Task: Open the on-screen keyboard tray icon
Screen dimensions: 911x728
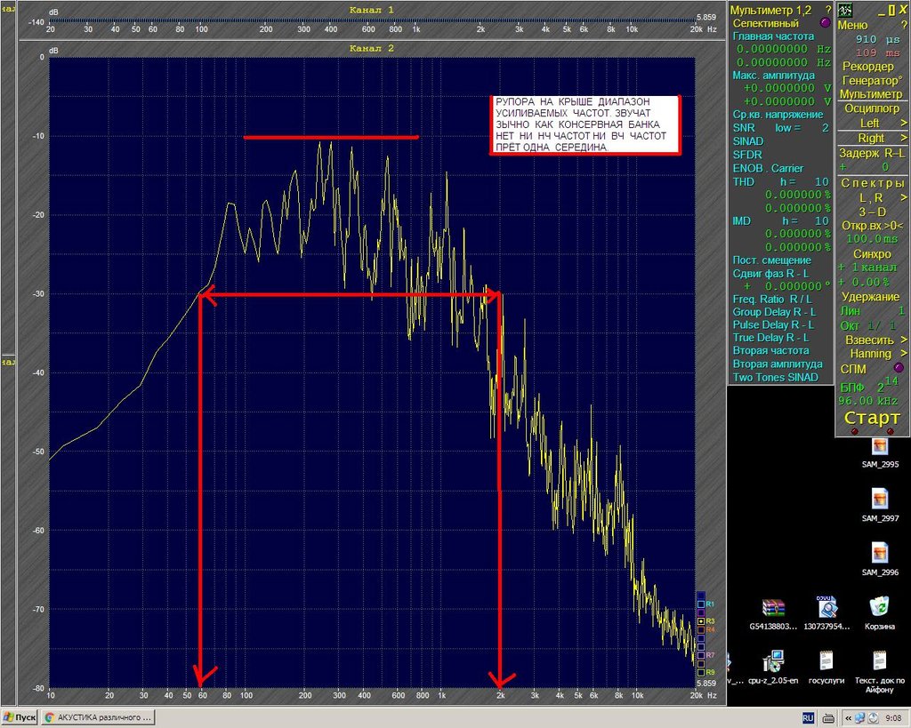Action: pos(829,718)
